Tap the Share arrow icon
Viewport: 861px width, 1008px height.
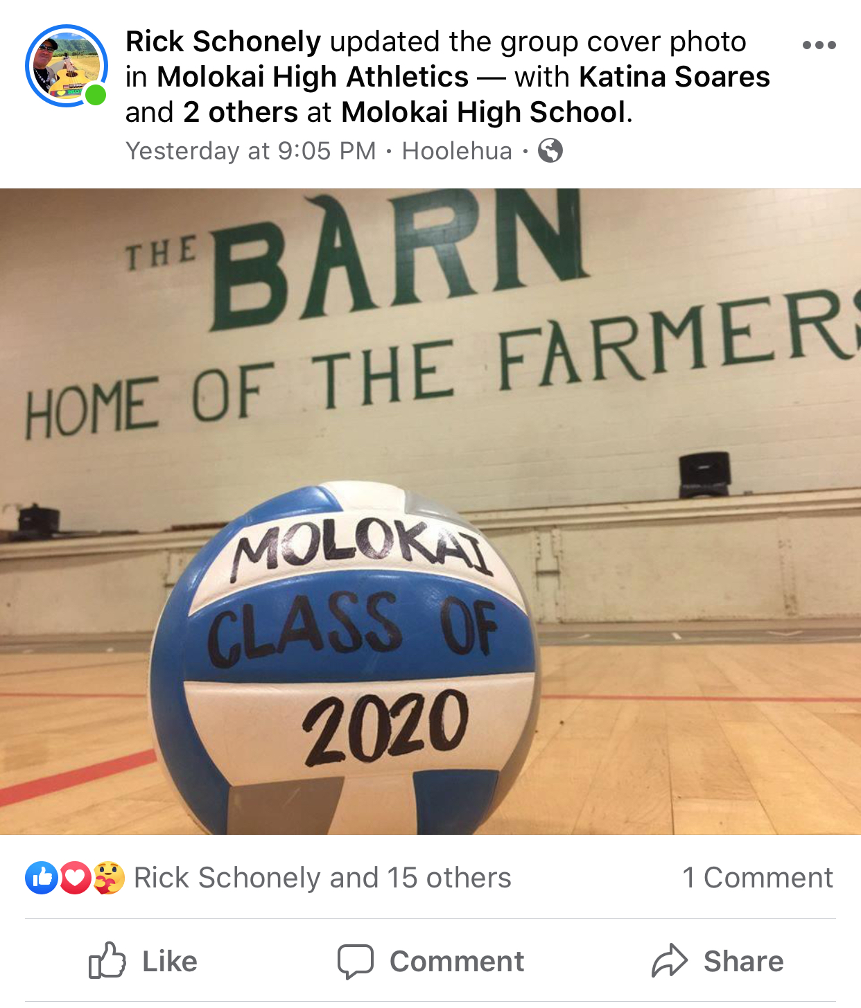[x=670, y=960]
